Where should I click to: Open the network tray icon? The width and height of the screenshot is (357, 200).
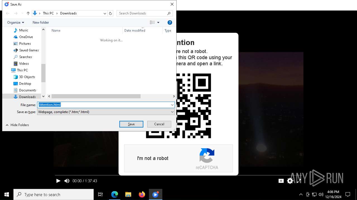coord(314,194)
